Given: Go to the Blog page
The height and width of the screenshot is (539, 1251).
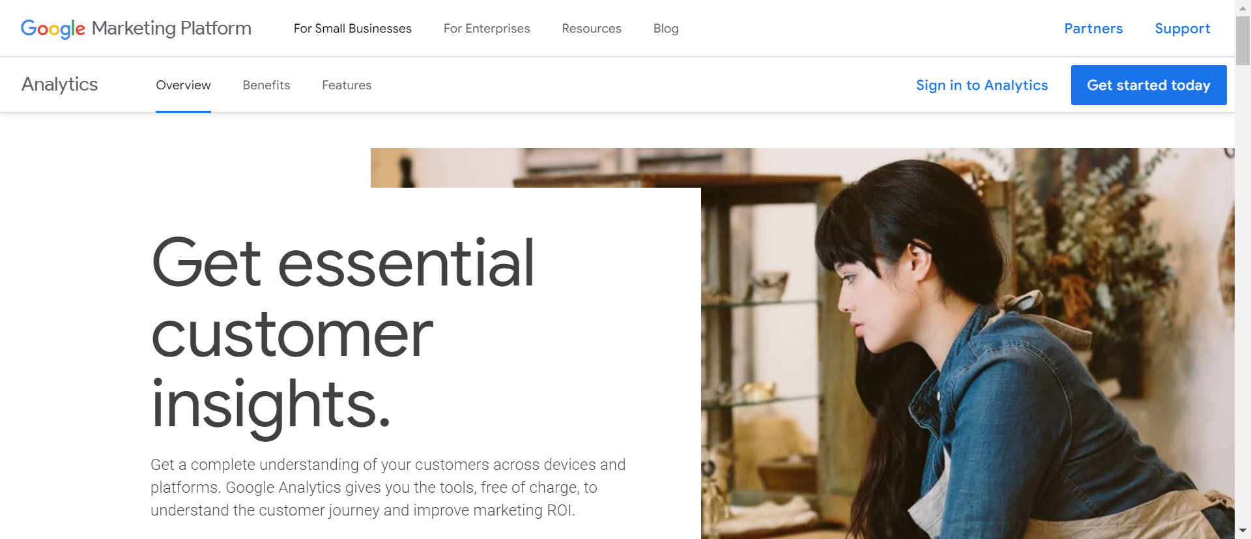Looking at the screenshot, I should pos(666,29).
